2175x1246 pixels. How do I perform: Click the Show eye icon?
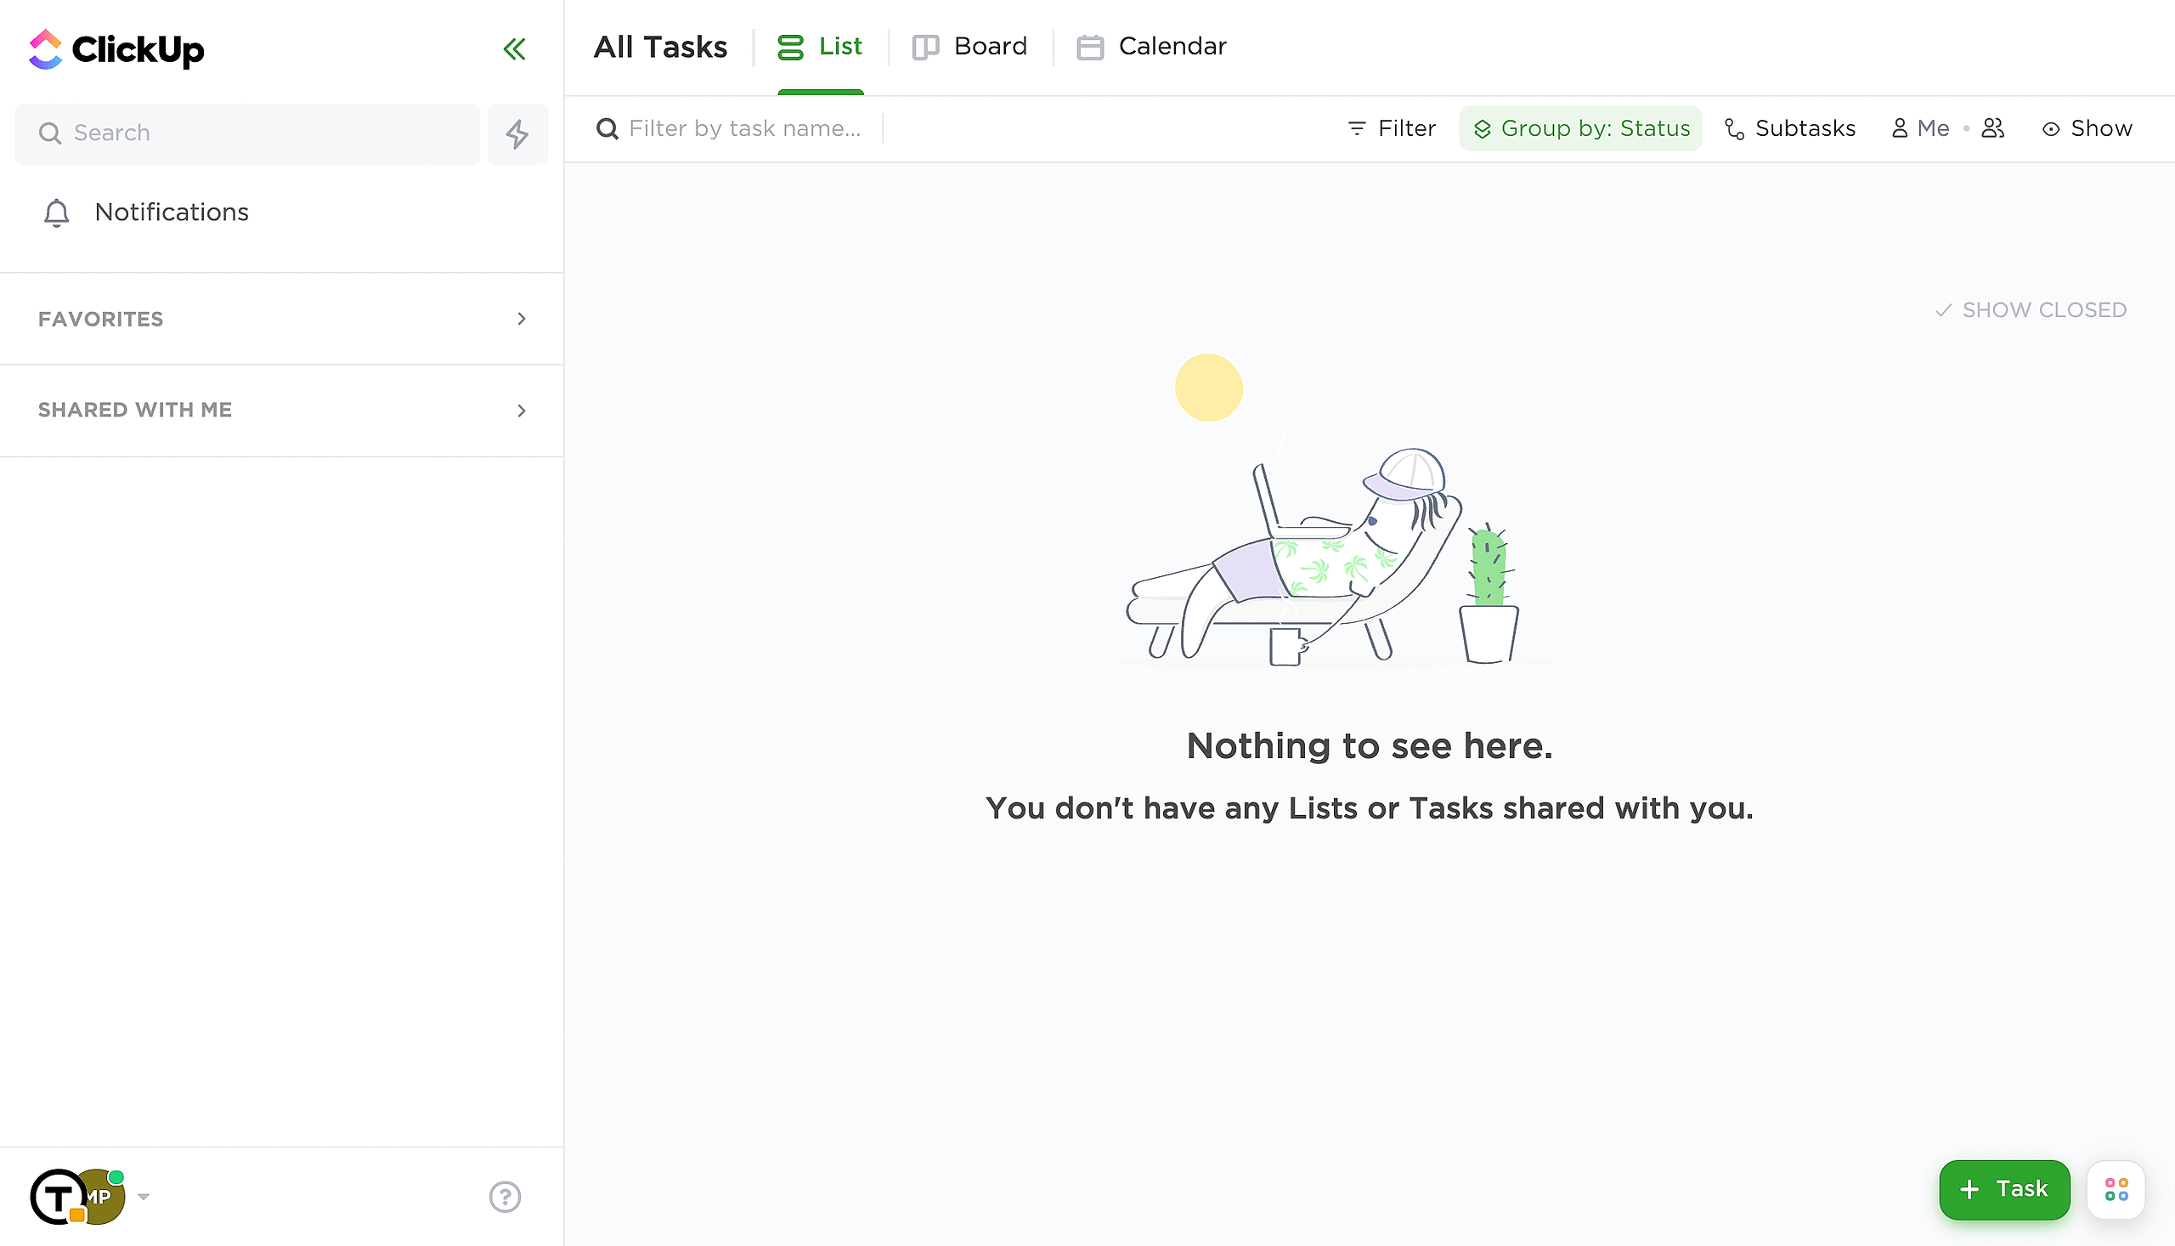(x=2051, y=129)
